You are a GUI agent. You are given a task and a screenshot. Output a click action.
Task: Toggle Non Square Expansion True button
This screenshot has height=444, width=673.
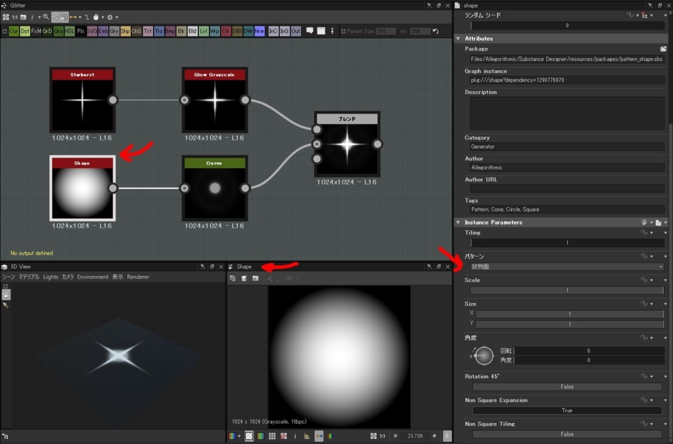[567, 410]
